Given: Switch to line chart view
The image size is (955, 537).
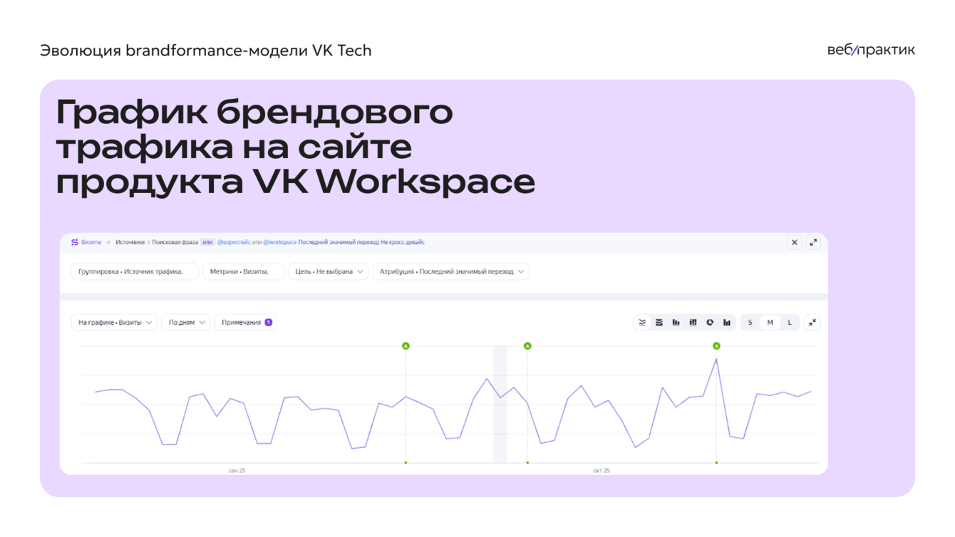Looking at the screenshot, I should [x=642, y=323].
